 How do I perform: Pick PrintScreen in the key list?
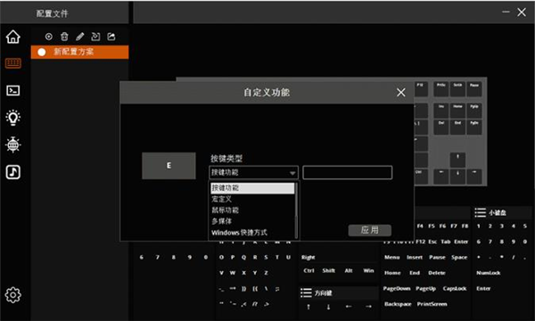(x=432, y=304)
